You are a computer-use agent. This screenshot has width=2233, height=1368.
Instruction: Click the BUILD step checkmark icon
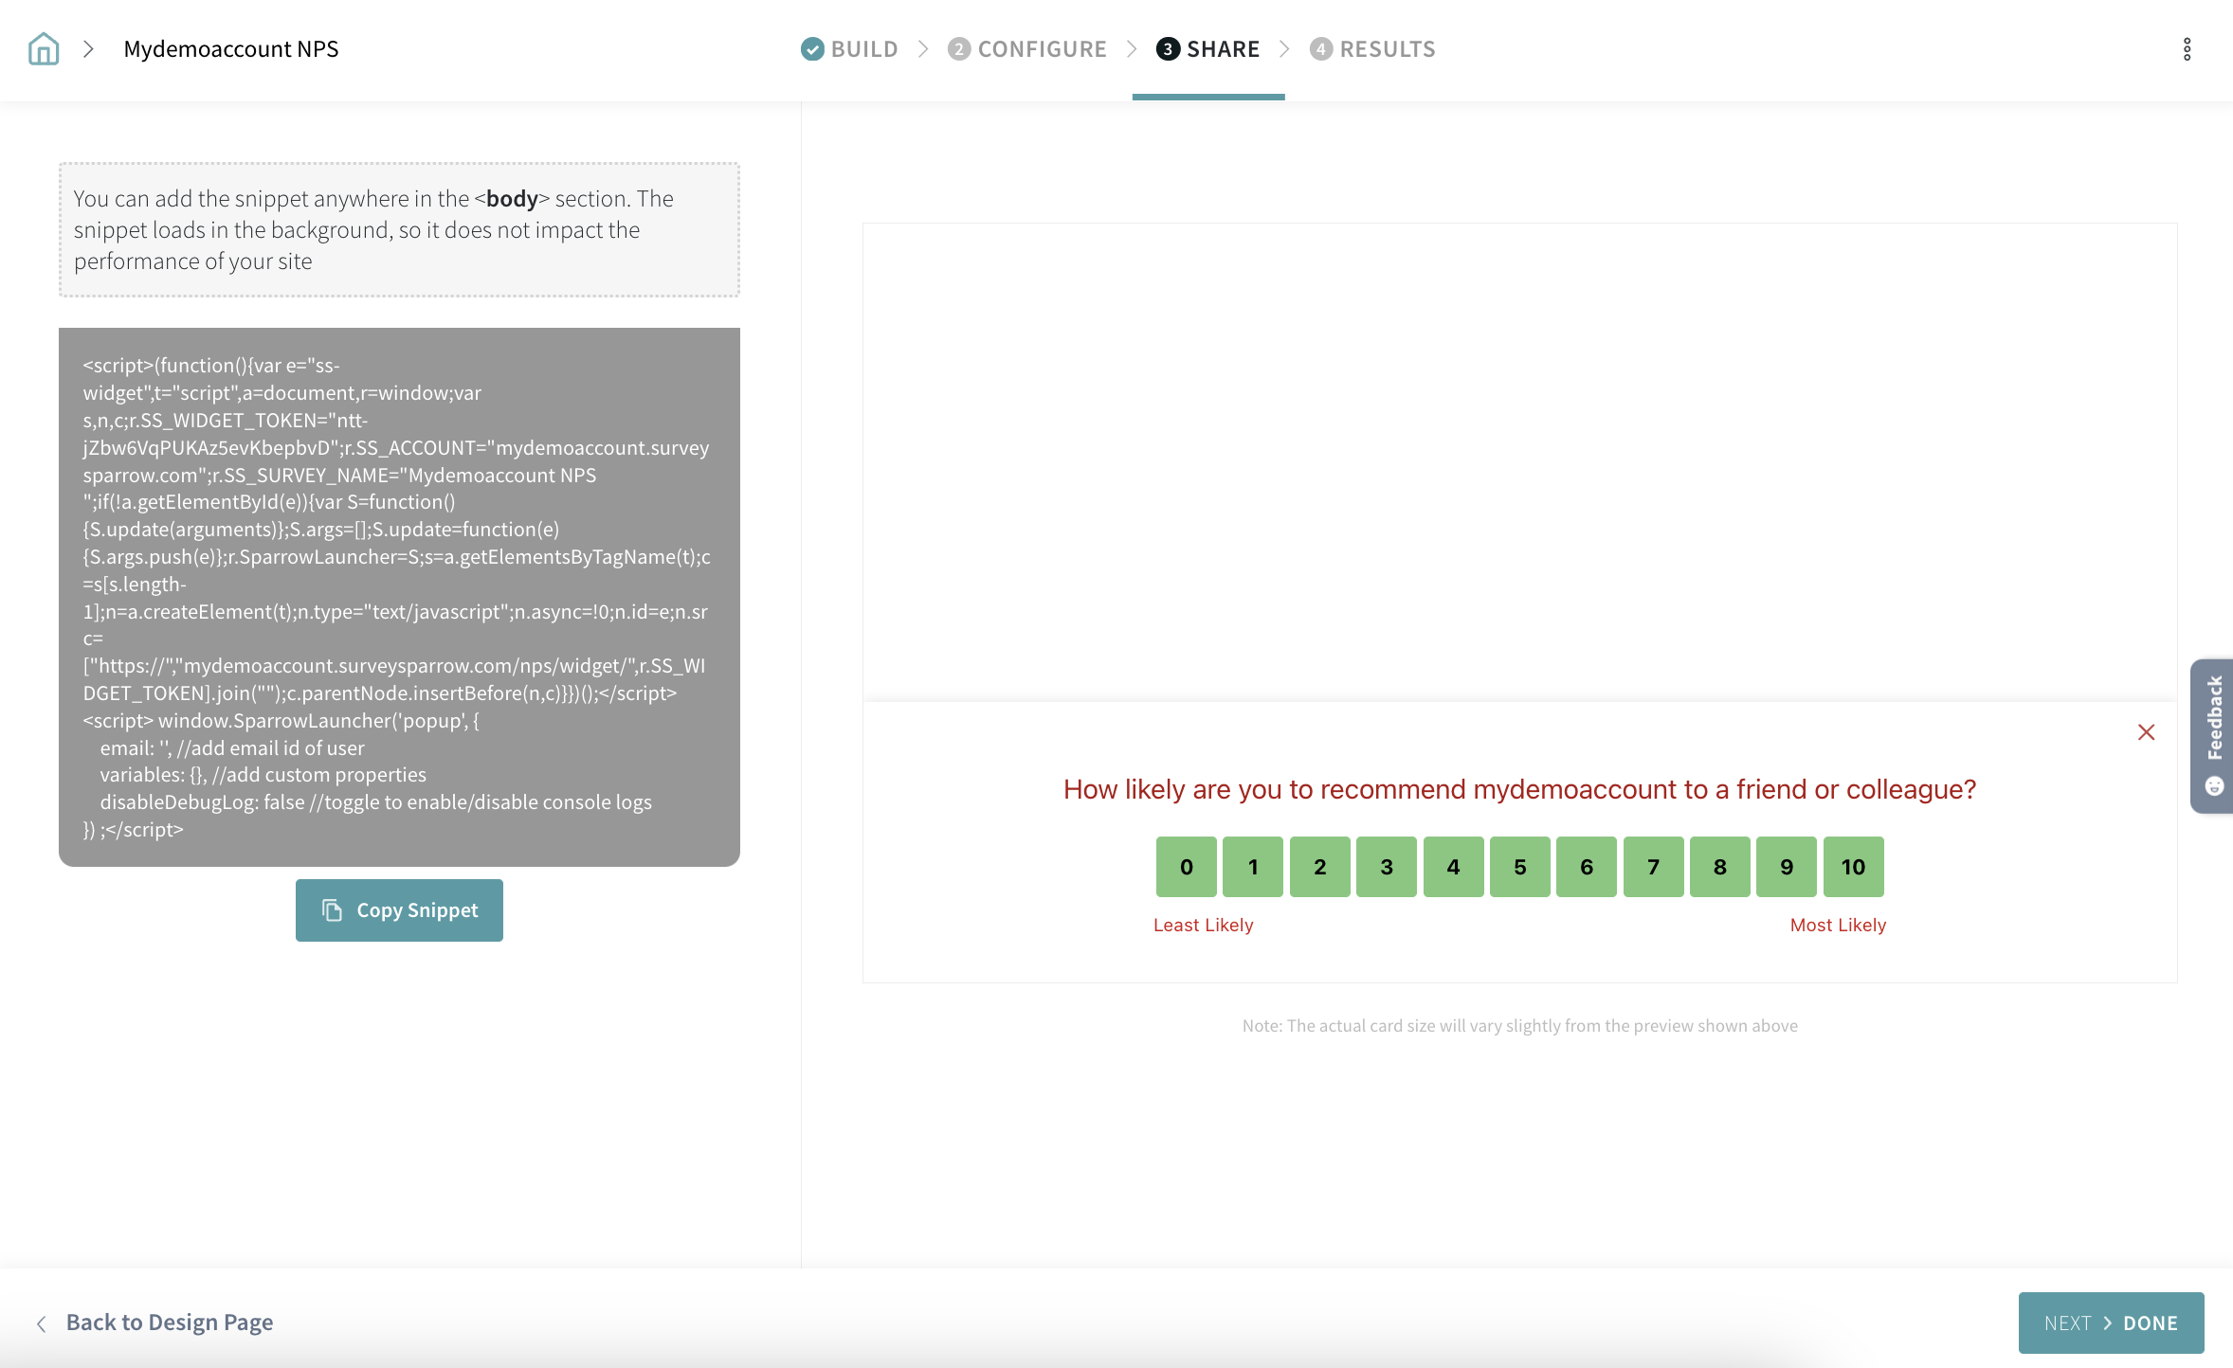(x=812, y=49)
